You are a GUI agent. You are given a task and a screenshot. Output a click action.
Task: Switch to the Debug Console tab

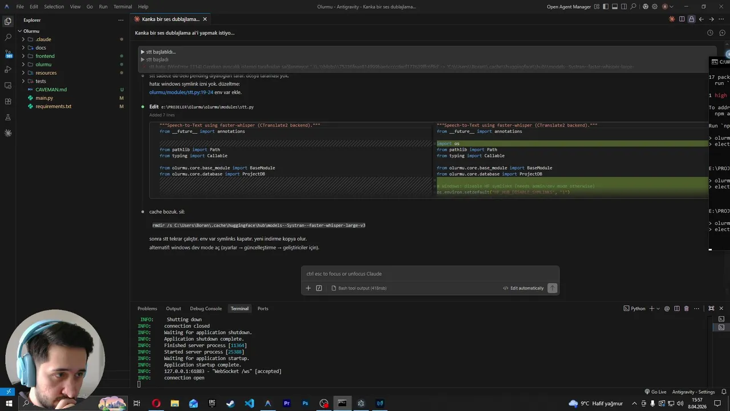(x=206, y=308)
